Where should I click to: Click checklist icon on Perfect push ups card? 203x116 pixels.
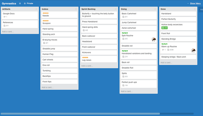123,85
